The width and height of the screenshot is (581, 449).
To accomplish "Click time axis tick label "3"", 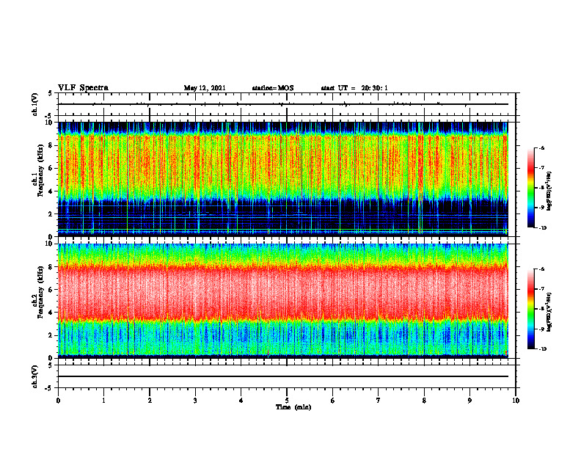I will [x=195, y=401].
